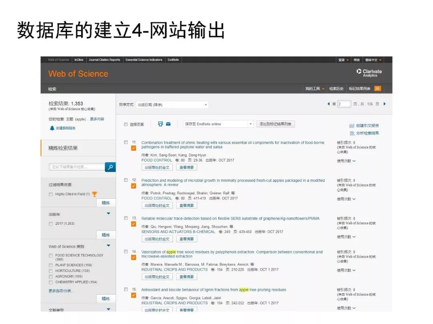Click Refine button under Highly Cited filter
Viewport: 433px width, 324px height.
tap(106, 203)
